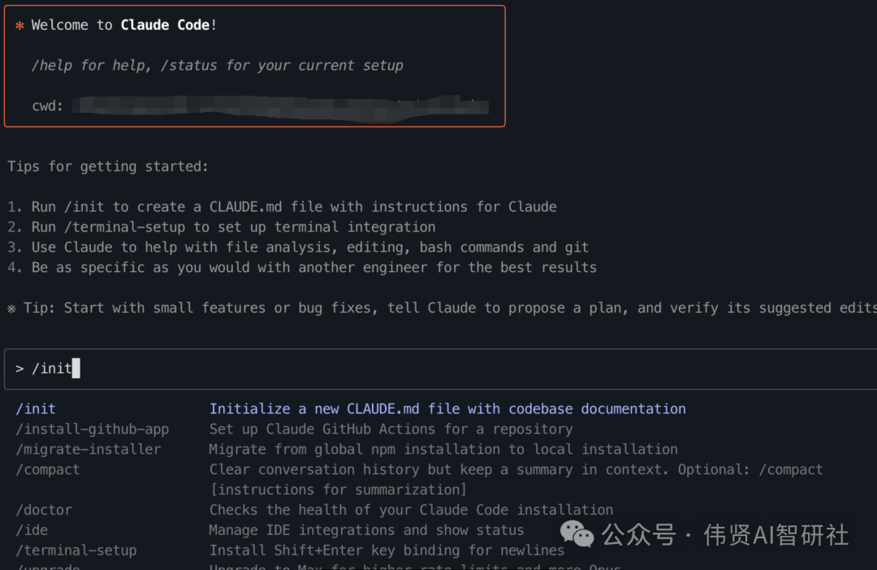Choose /install-github-app from the command list
This screenshot has width=877, height=570.
click(x=93, y=429)
